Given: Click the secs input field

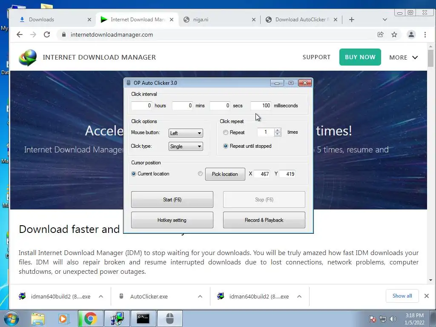Looking at the screenshot, I should click(x=220, y=106).
